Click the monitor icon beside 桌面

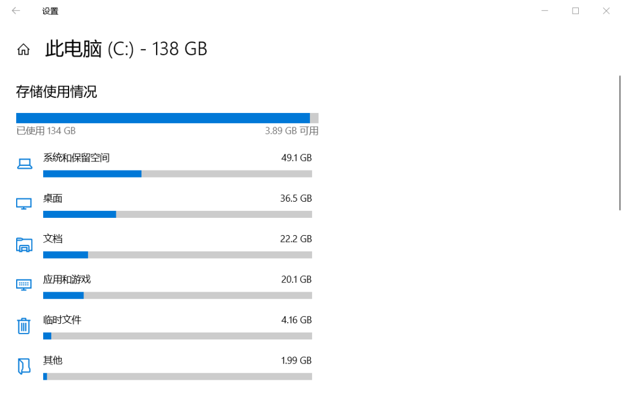coord(24,203)
